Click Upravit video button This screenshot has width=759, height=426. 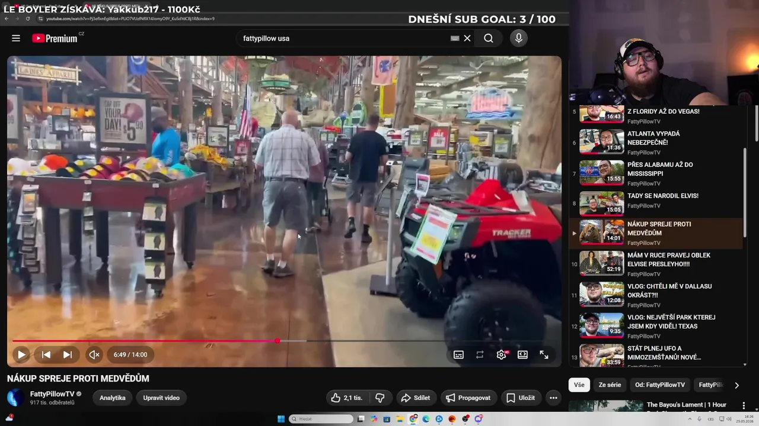(x=161, y=398)
